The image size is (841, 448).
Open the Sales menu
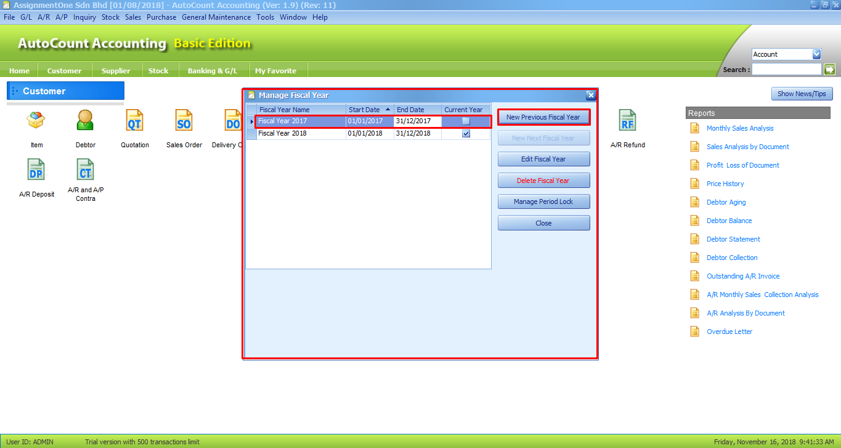(x=133, y=17)
